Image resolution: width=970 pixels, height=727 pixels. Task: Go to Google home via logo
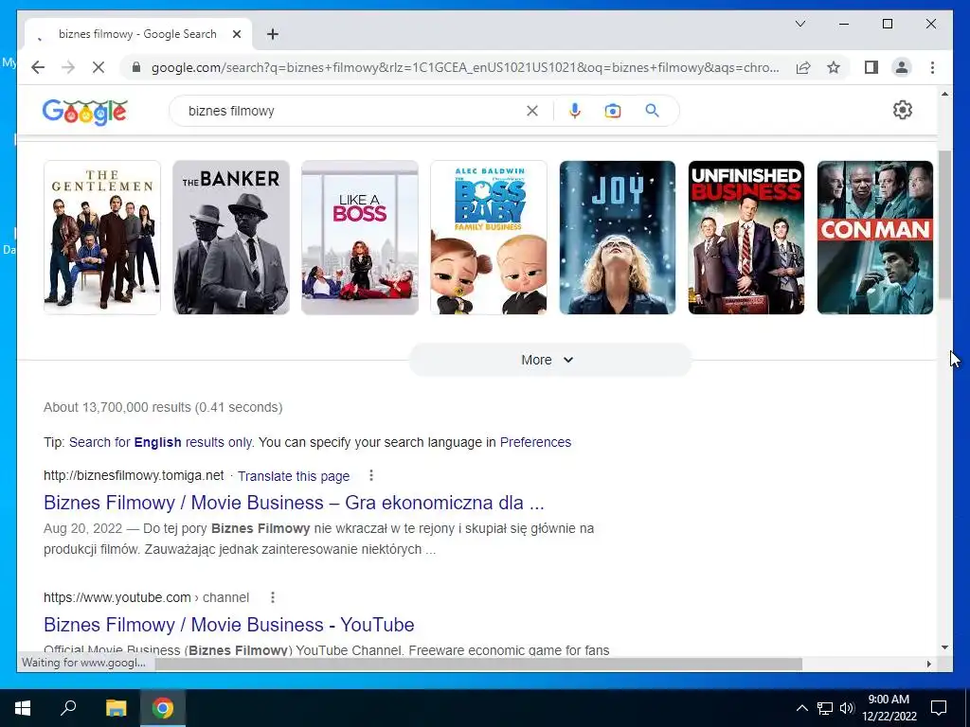click(x=84, y=112)
